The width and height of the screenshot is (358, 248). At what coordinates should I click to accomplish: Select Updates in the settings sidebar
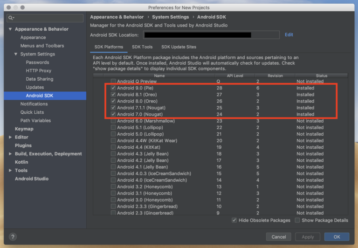[x=35, y=87]
